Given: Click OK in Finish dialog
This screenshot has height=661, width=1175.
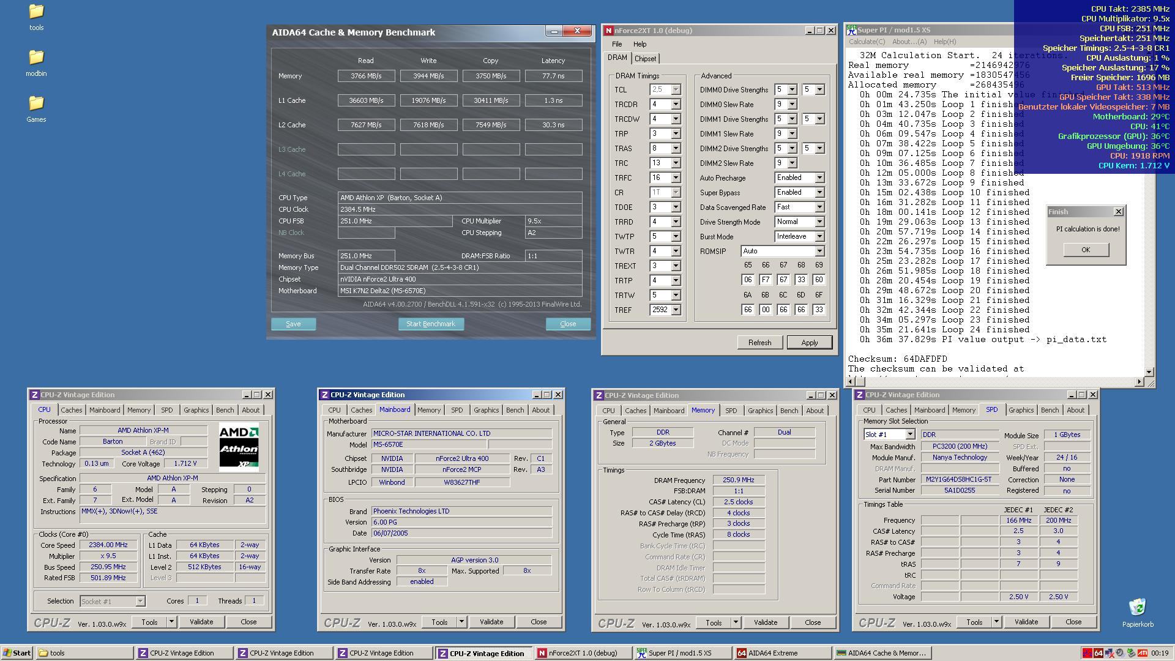Looking at the screenshot, I should click(1086, 250).
